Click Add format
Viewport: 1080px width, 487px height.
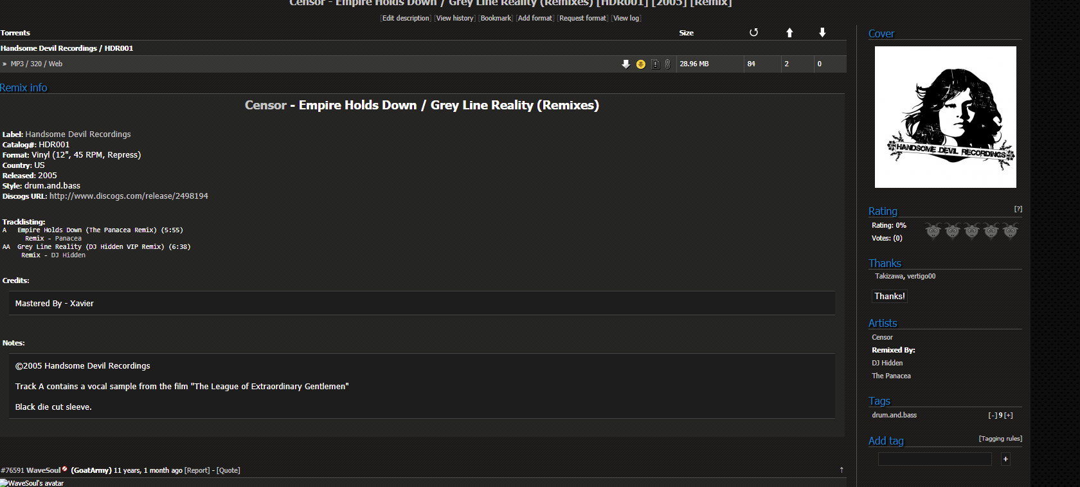[x=535, y=18]
